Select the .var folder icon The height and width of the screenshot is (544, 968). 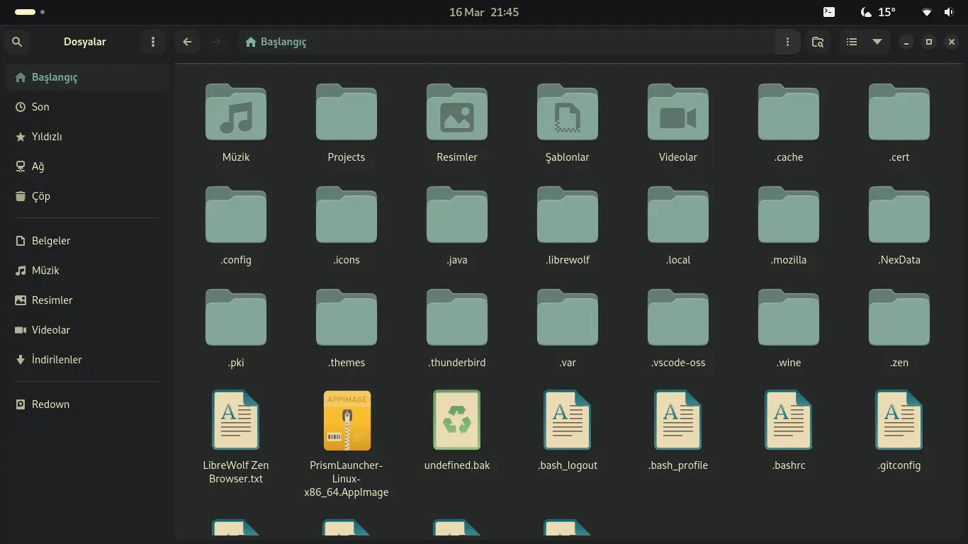click(568, 317)
